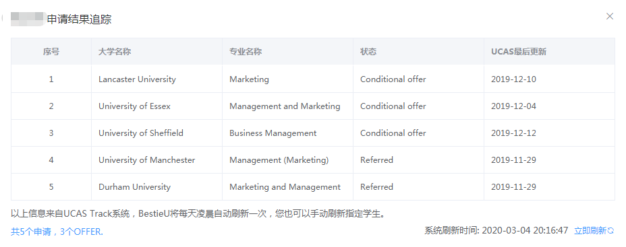This screenshot has width=626, height=247.
Task: Click the University of Essex cell
Action: 156,106
